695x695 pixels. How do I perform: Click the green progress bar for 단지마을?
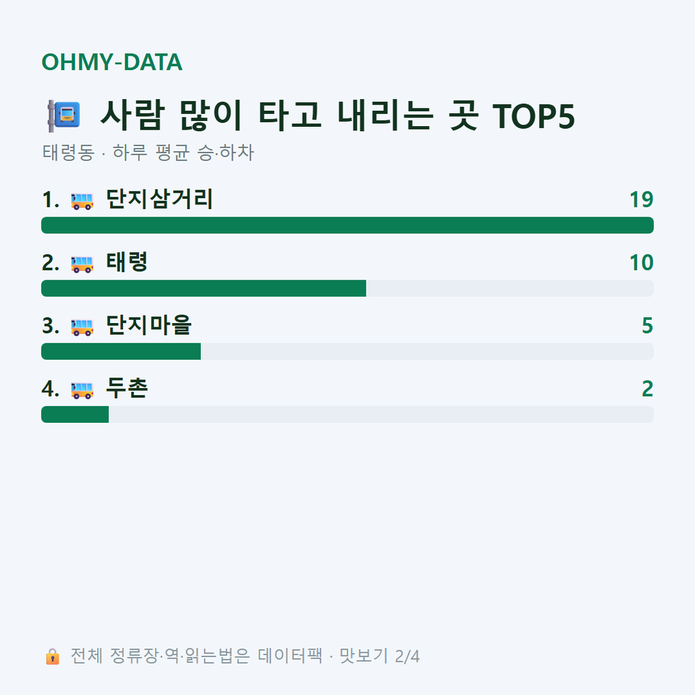[121, 351]
